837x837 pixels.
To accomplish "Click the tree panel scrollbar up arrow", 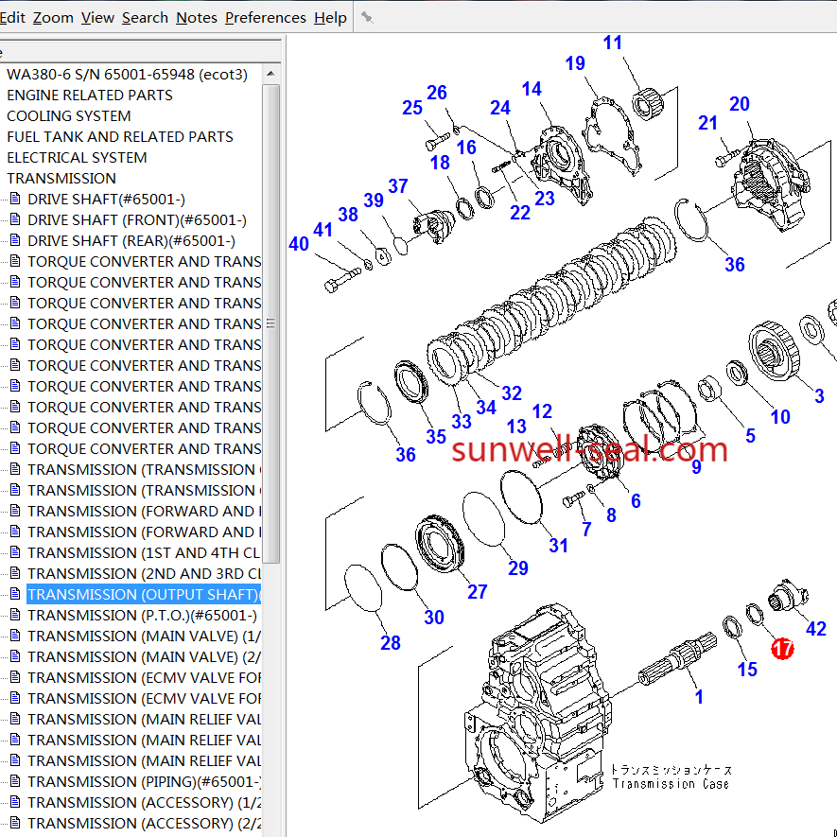I will 271,74.
